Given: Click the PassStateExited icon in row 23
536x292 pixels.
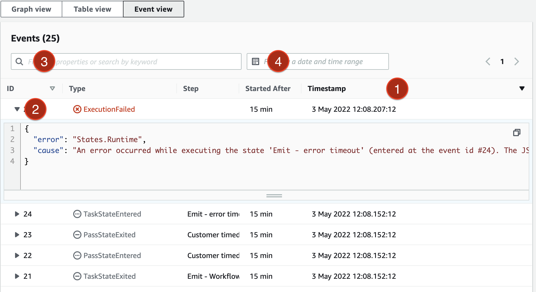Looking at the screenshot, I should pyautogui.click(x=77, y=235).
